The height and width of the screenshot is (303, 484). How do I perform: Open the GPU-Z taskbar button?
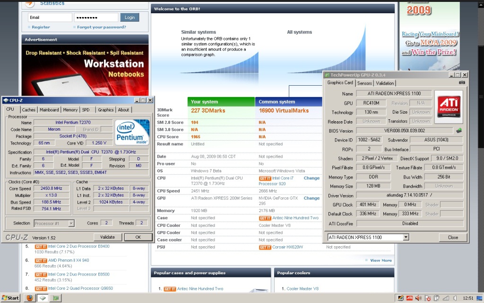pyautogui.click(x=56, y=298)
